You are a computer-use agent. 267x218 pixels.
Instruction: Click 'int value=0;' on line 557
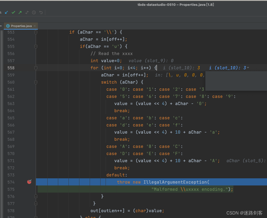106,61
